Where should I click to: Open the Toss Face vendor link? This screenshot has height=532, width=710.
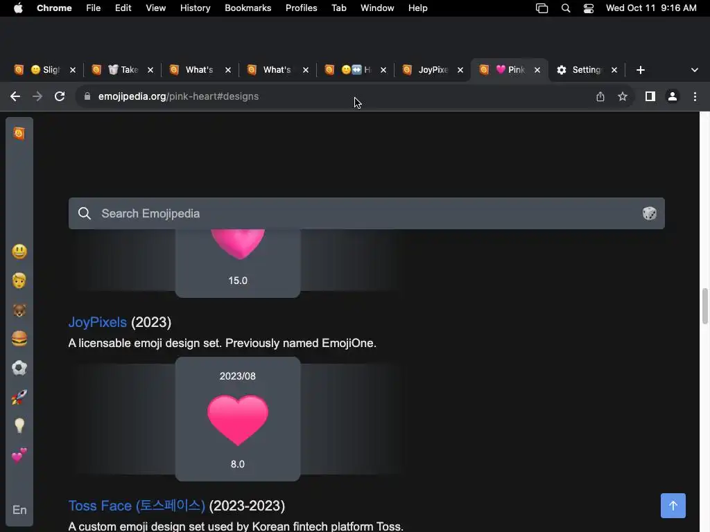(x=137, y=505)
